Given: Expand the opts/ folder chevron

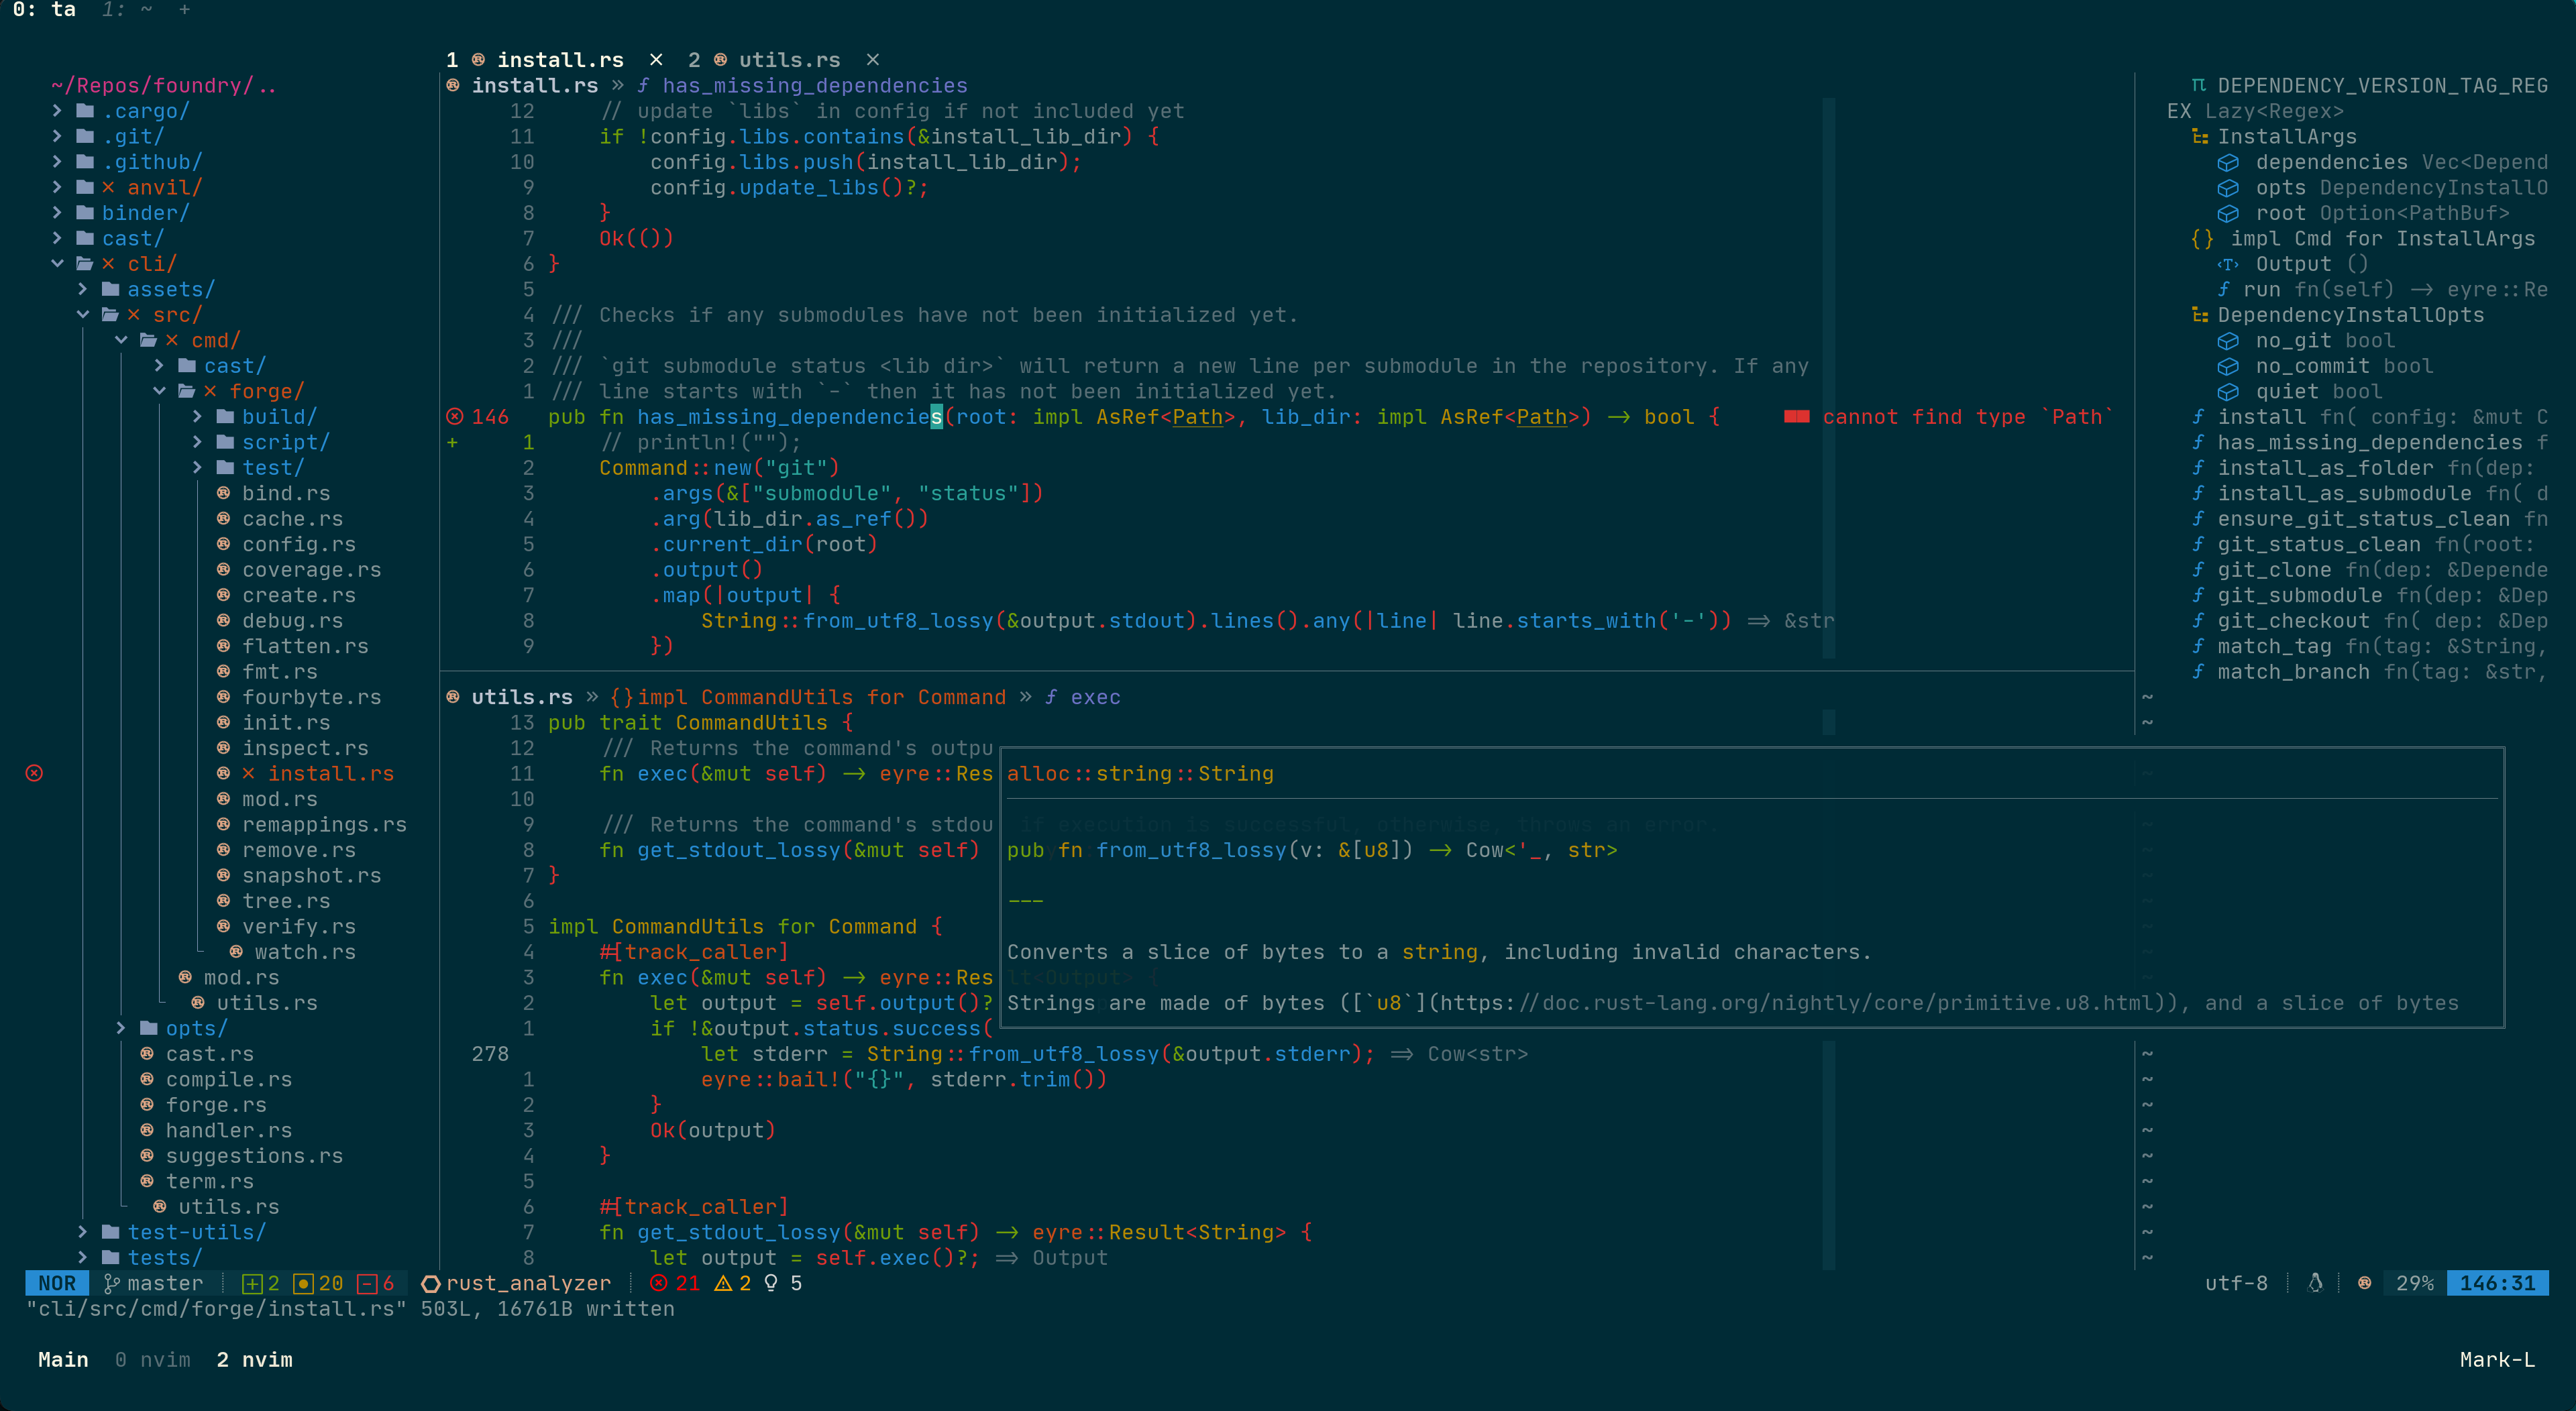Looking at the screenshot, I should click(x=121, y=1028).
